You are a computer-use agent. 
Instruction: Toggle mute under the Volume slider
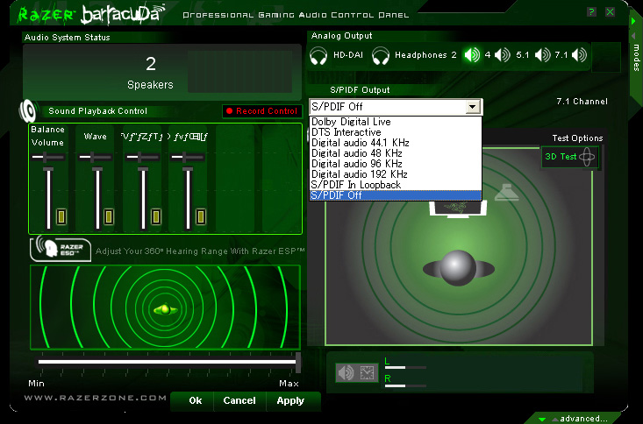tap(61, 216)
